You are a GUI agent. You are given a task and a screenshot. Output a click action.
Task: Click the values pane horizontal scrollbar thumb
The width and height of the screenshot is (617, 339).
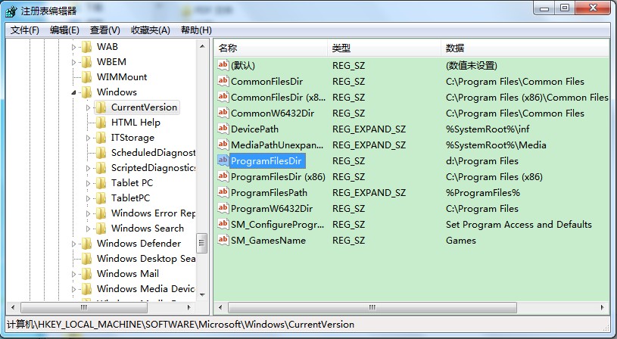point(372,307)
